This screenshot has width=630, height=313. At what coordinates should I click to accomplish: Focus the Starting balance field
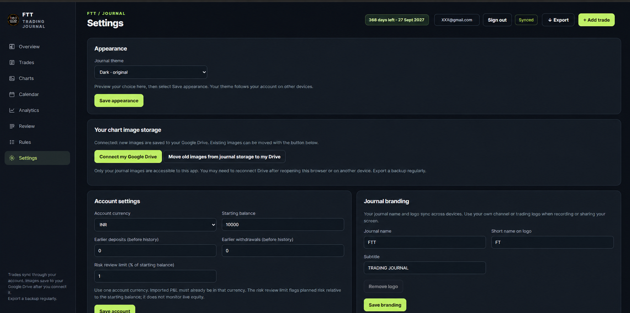tap(283, 224)
